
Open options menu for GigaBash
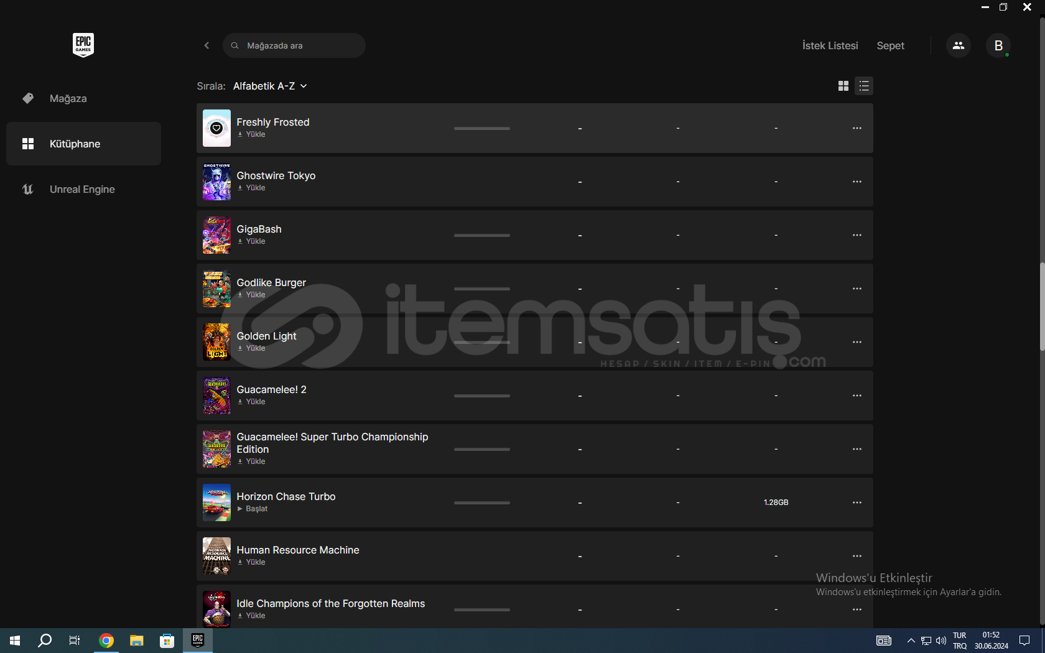point(857,235)
